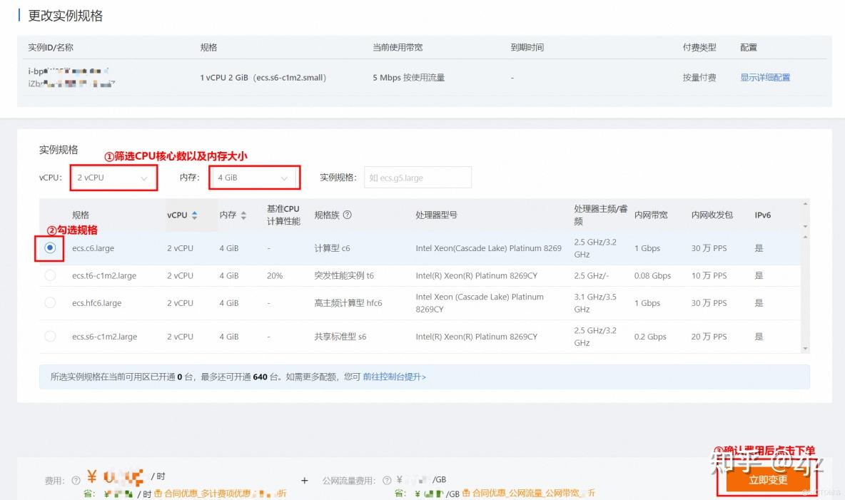The height and width of the screenshot is (500, 845).
Task: Select the ecs.s6-c1m2.large radio button
Action: pos(49,336)
